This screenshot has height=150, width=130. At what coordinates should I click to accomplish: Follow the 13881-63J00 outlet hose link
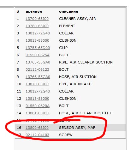tap(37, 113)
